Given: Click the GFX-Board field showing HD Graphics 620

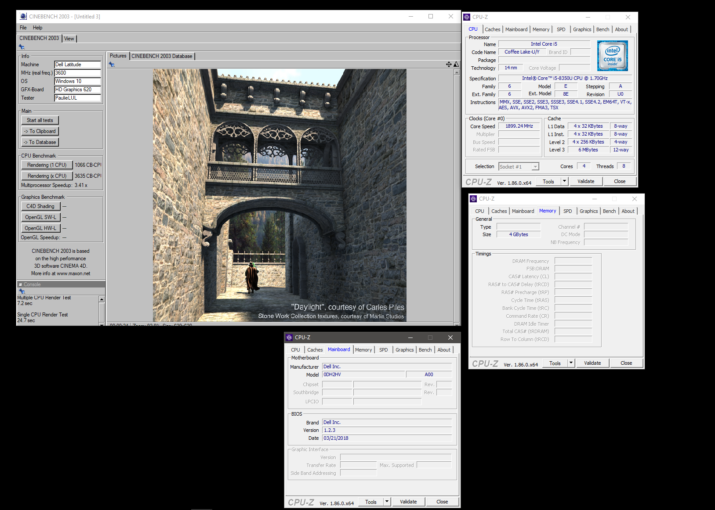Looking at the screenshot, I should (x=77, y=90).
